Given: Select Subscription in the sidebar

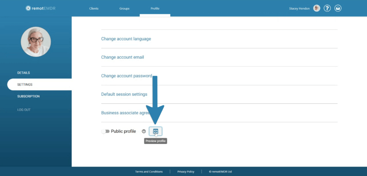Looking at the screenshot, I should coord(28,96).
